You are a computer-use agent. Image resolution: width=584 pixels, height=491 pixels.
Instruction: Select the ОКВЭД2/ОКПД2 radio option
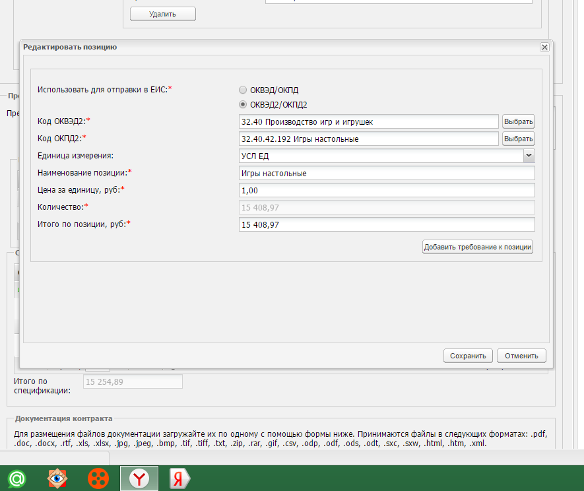click(x=243, y=104)
